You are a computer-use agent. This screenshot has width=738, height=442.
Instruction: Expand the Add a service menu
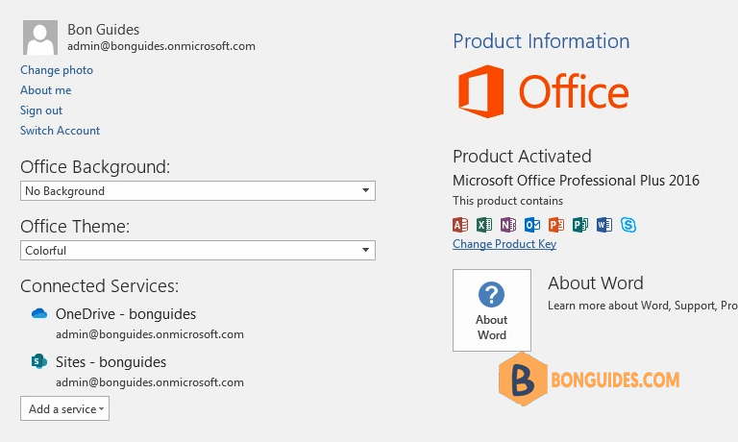(64, 409)
